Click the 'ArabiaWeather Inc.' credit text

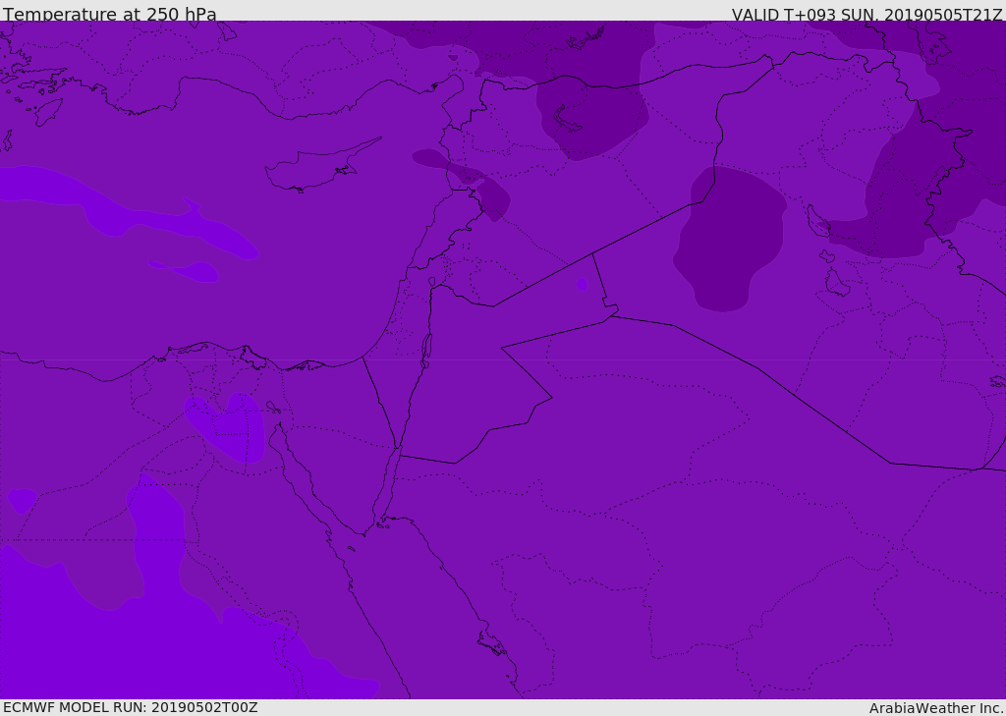coord(936,708)
